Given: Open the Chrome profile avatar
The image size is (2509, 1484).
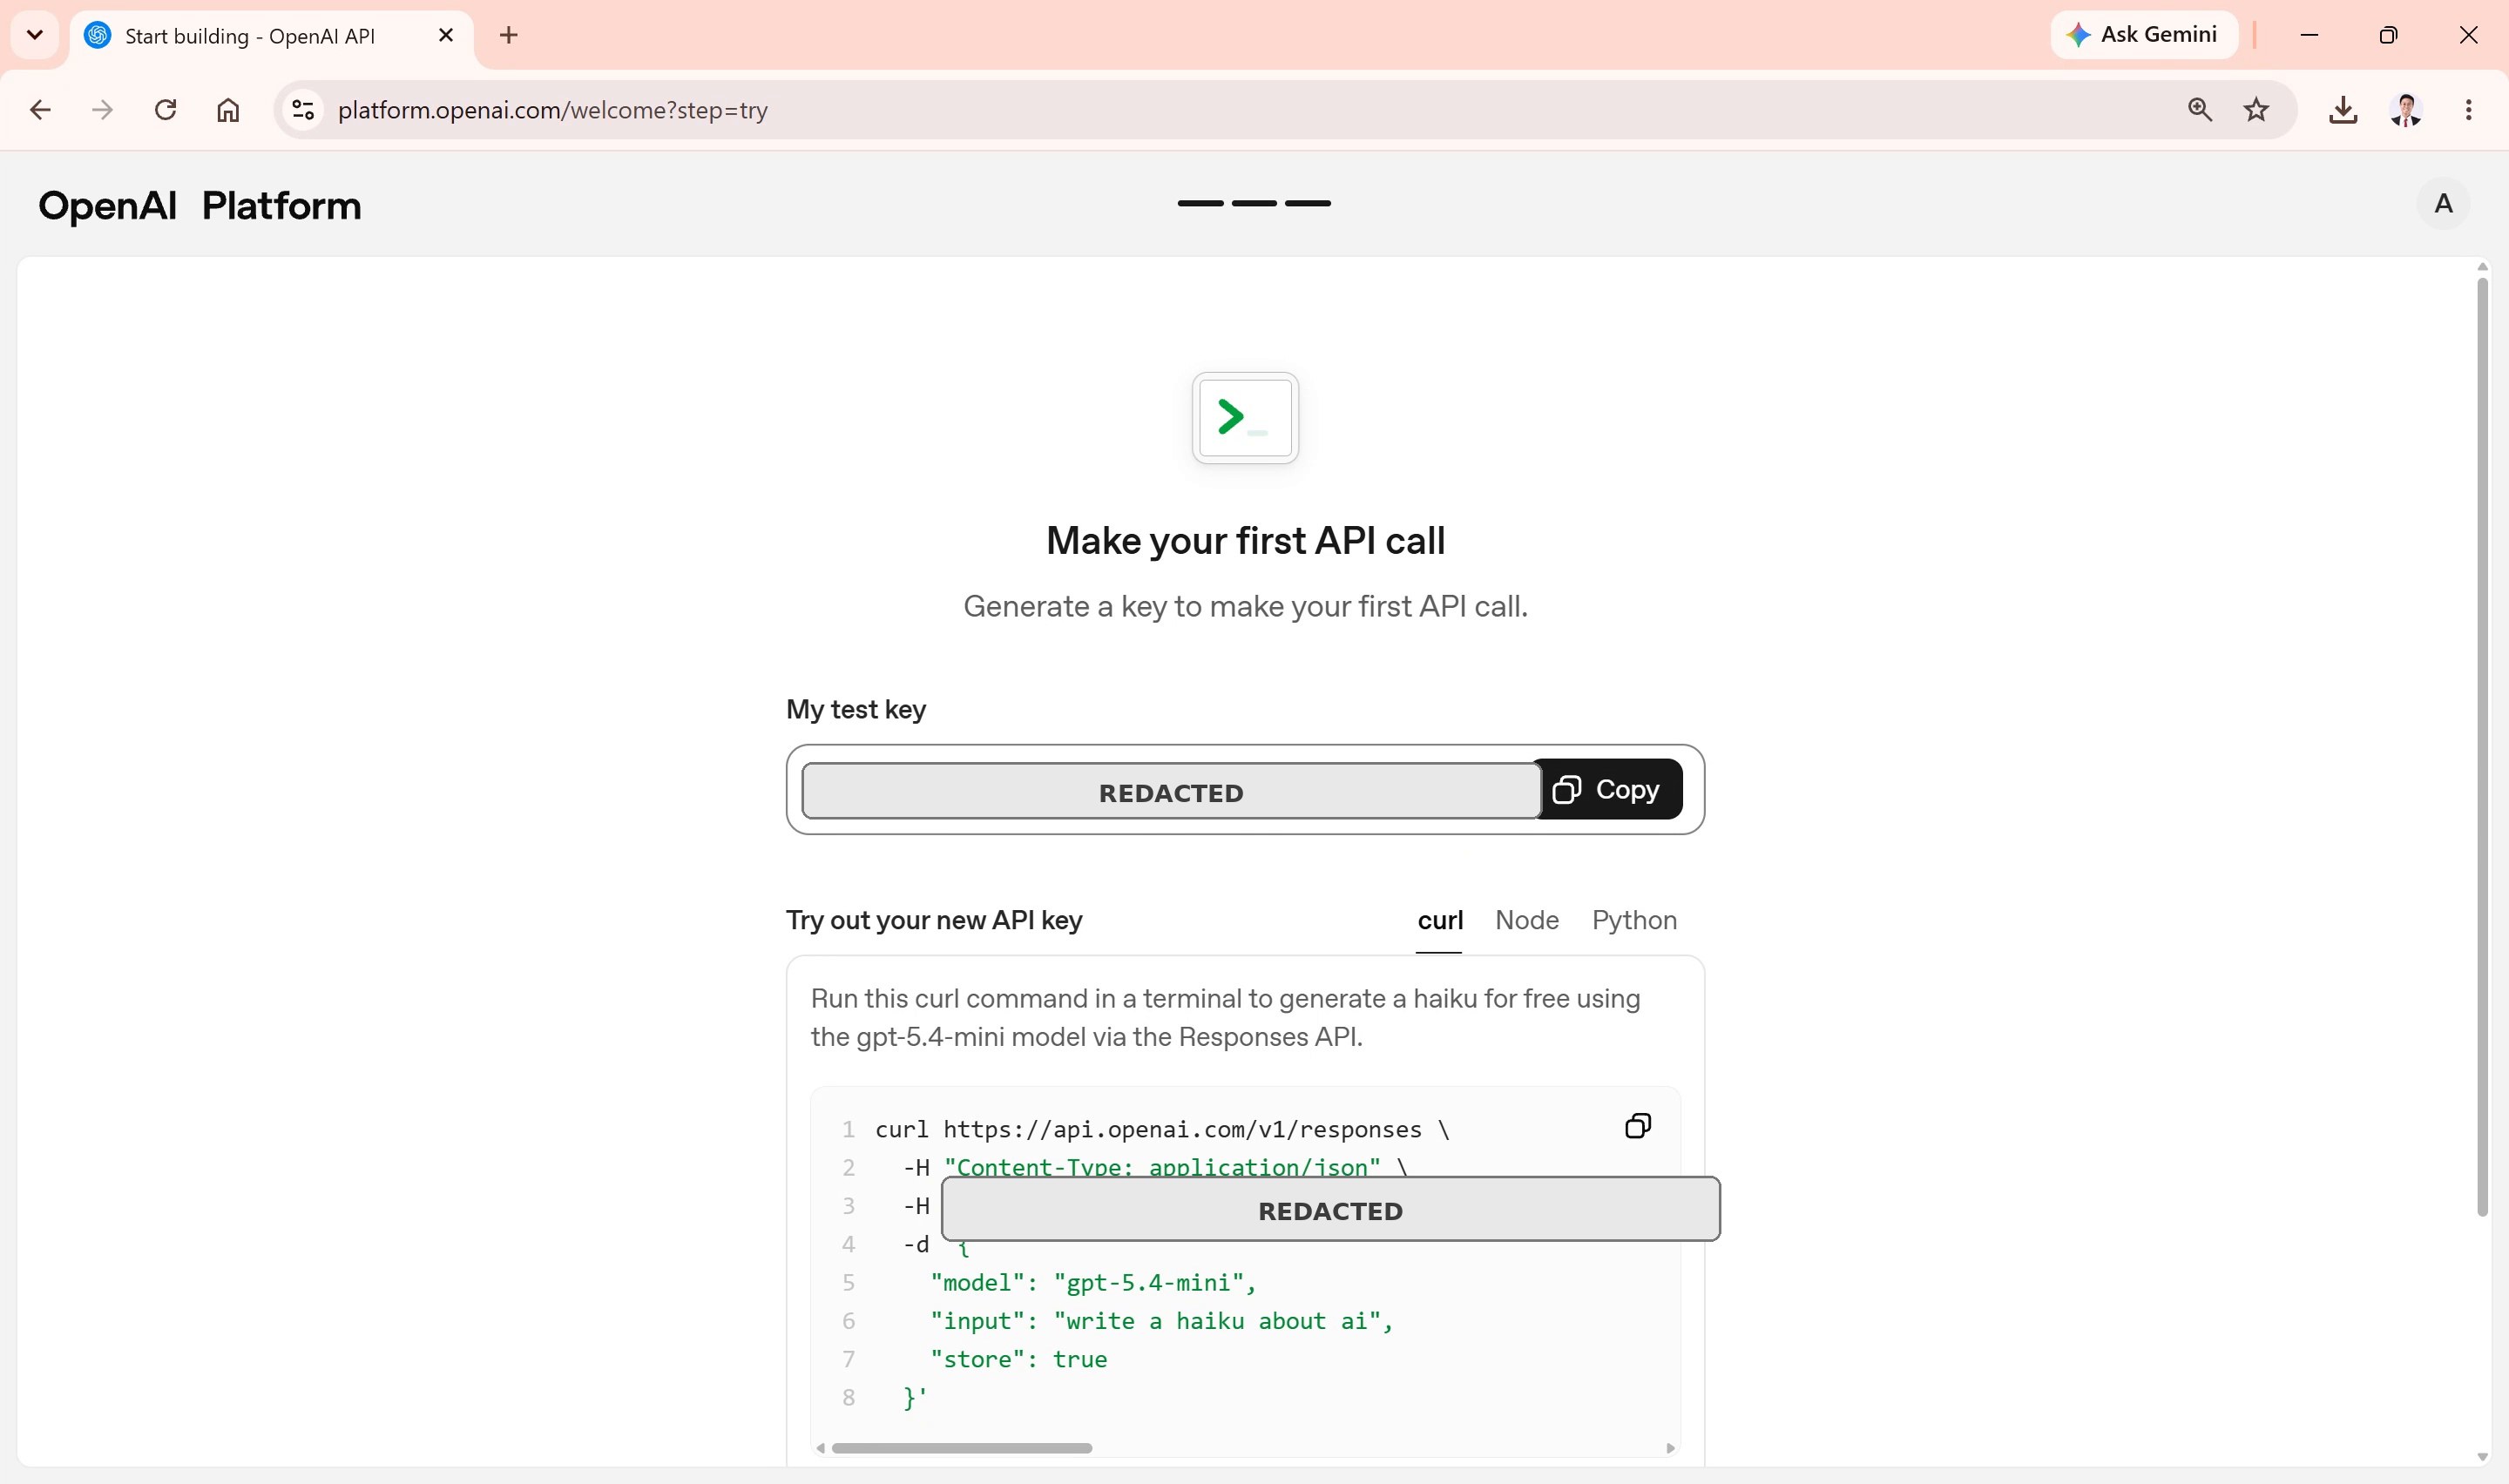Looking at the screenshot, I should (2406, 110).
